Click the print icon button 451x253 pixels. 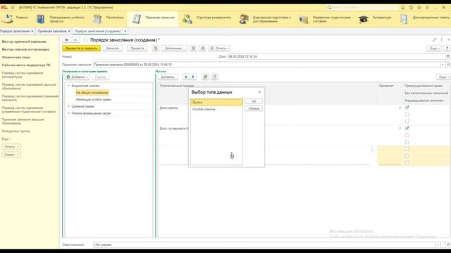coord(203,48)
